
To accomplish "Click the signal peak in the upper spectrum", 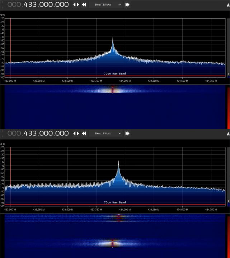I will (113, 38).
